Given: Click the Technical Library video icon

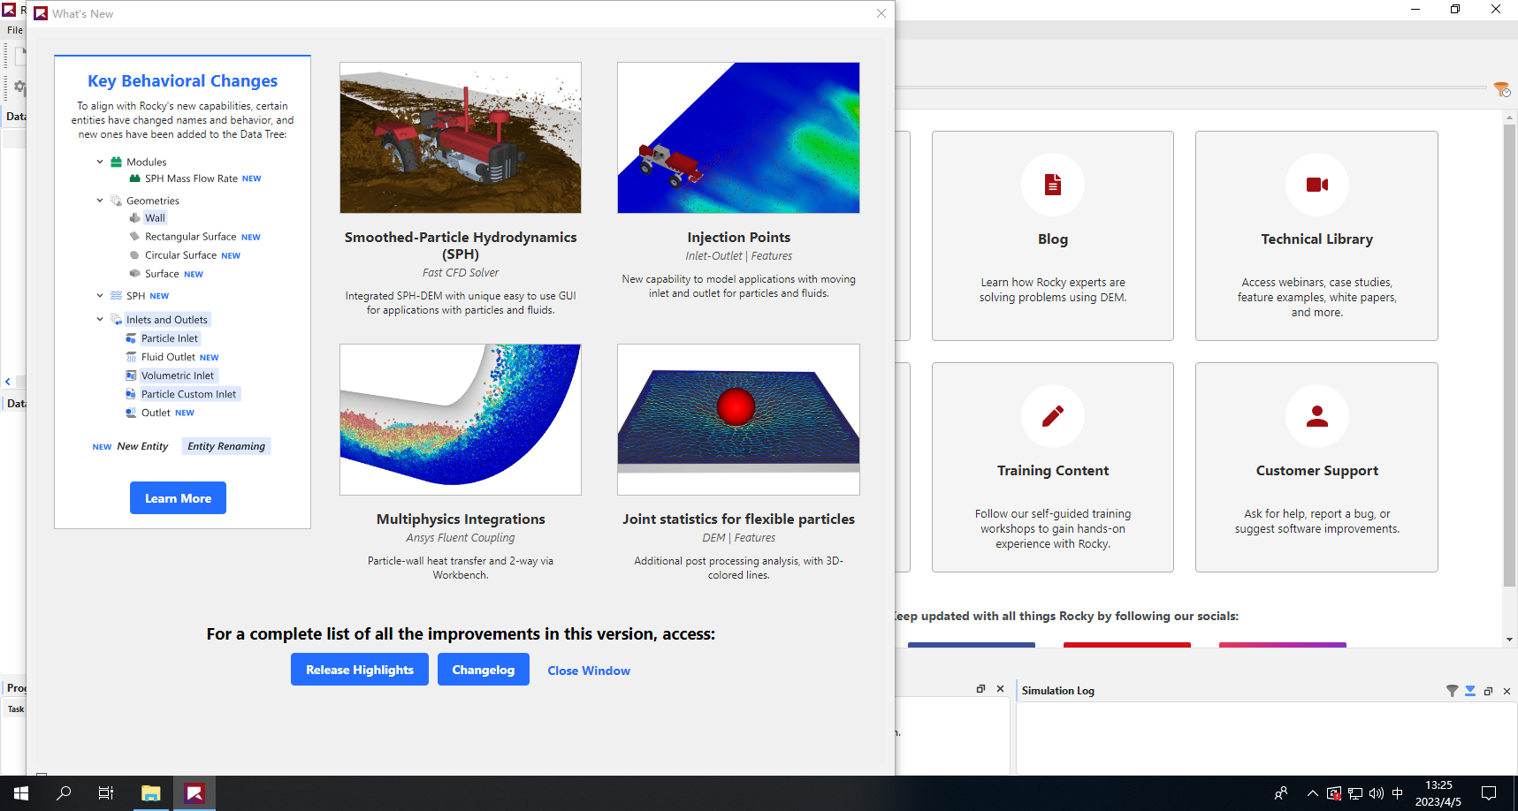Looking at the screenshot, I should (x=1316, y=185).
